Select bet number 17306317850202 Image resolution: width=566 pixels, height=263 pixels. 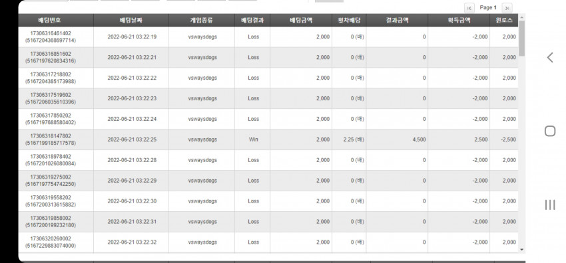click(x=51, y=115)
